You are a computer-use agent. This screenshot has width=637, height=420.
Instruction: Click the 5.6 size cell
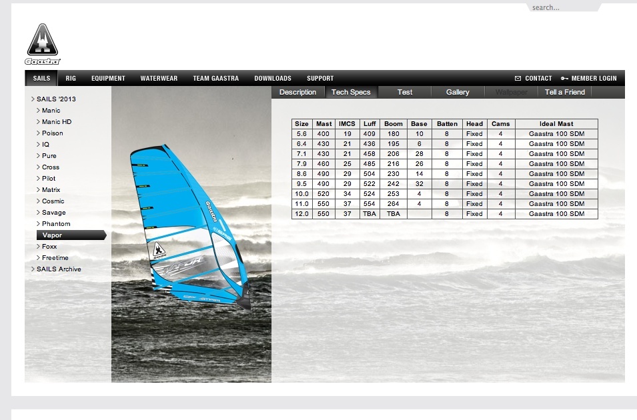pos(302,134)
